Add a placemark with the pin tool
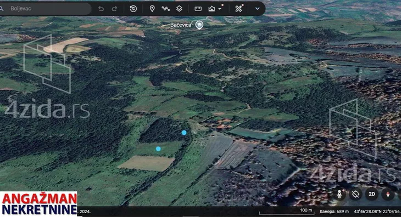Screen dimensions: 401x217 [x=152, y=9]
